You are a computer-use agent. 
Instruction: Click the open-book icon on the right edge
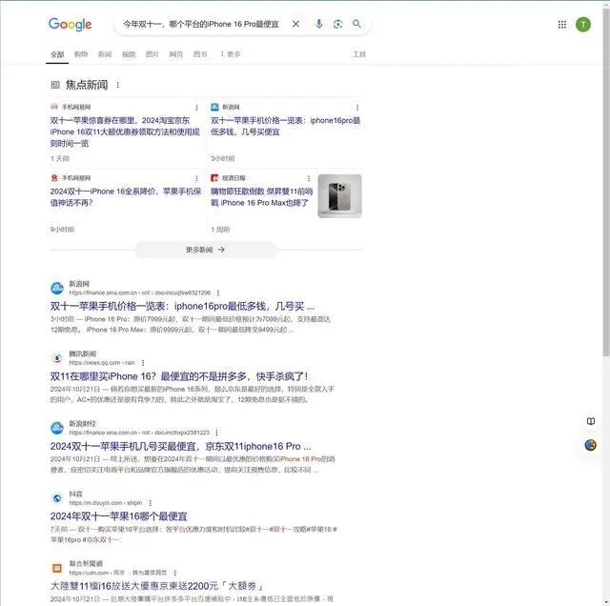tap(591, 421)
